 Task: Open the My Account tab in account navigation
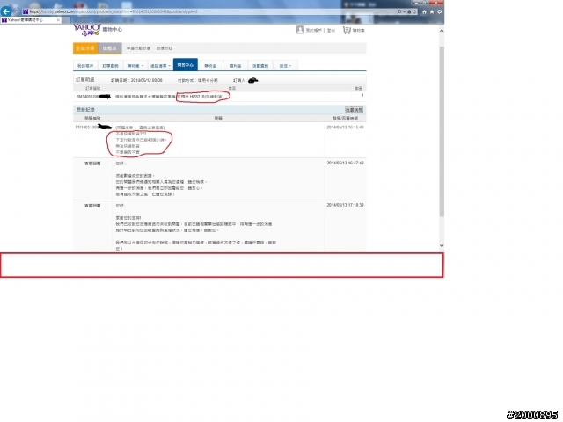85,66
